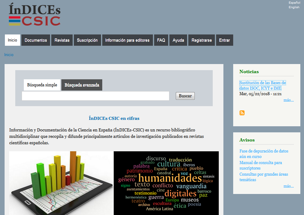Open Manual de consulta para suscriptores
Image resolution: width=304 pixels, height=215 pixels.
coord(261,165)
